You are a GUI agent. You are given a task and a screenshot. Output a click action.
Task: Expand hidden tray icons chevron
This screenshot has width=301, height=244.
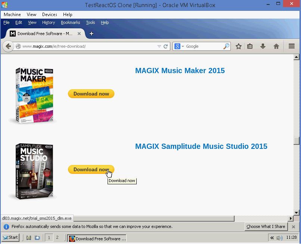point(272,238)
